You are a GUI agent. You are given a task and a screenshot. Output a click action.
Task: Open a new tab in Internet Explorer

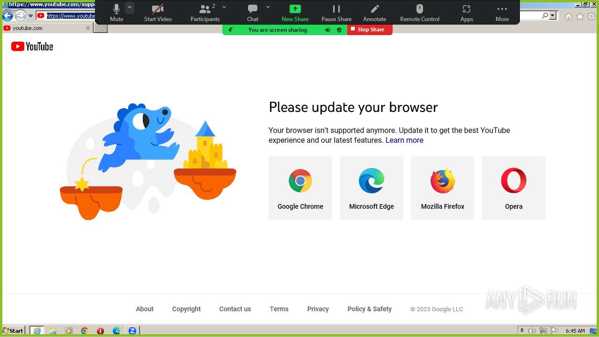(100, 28)
